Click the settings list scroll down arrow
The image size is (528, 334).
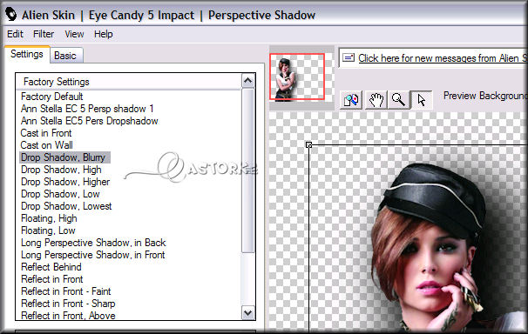247,313
